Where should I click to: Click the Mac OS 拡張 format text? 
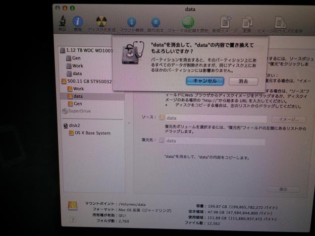(x=145, y=210)
